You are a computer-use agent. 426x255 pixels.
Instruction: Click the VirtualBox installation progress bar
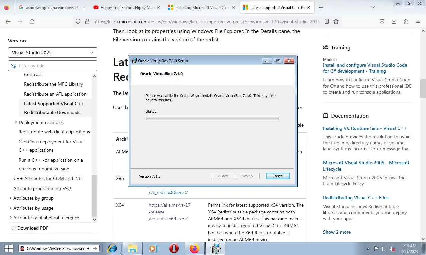click(212, 118)
